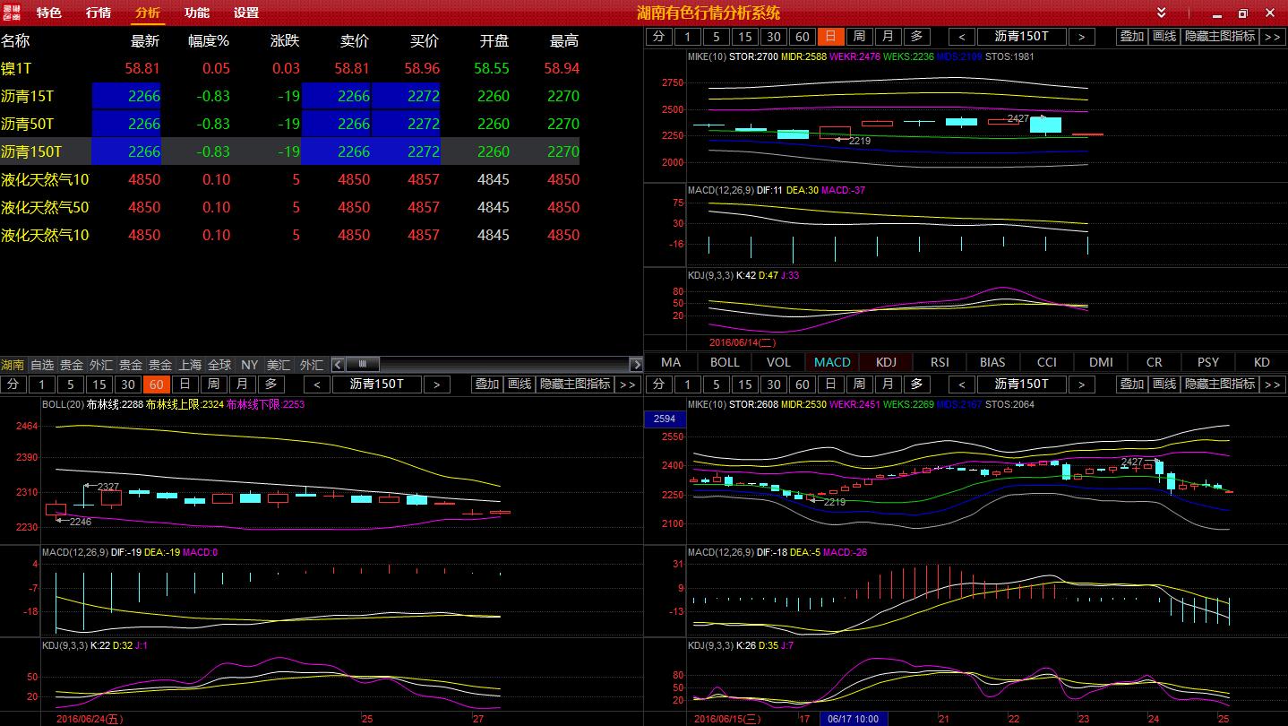1288x726 pixels.
Task: Go to previous symbol in the bottom-left chart
Action: [x=317, y=385]
